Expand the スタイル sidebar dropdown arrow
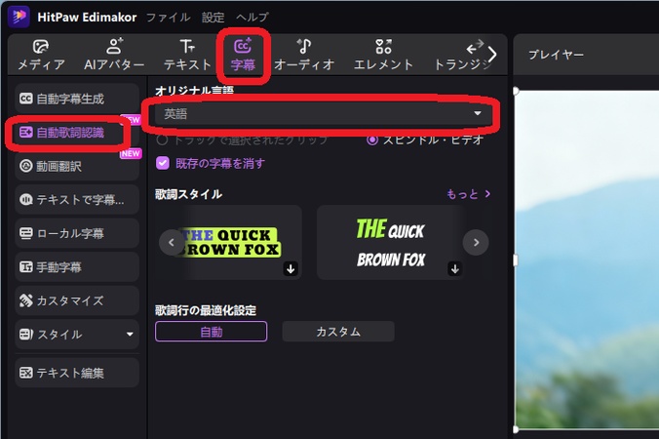 [130, 335]
